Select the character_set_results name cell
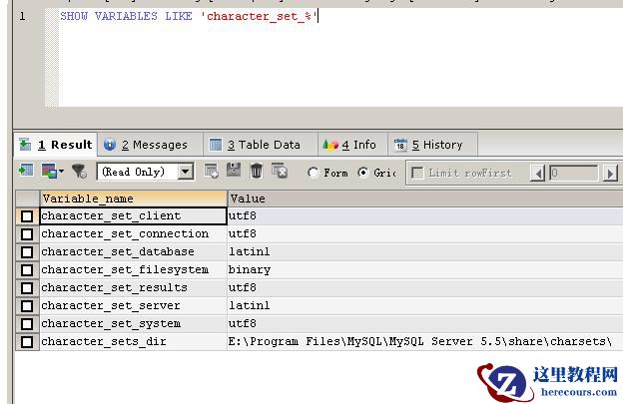The width and height of the screenshot is (623, 404). (133, 287)
